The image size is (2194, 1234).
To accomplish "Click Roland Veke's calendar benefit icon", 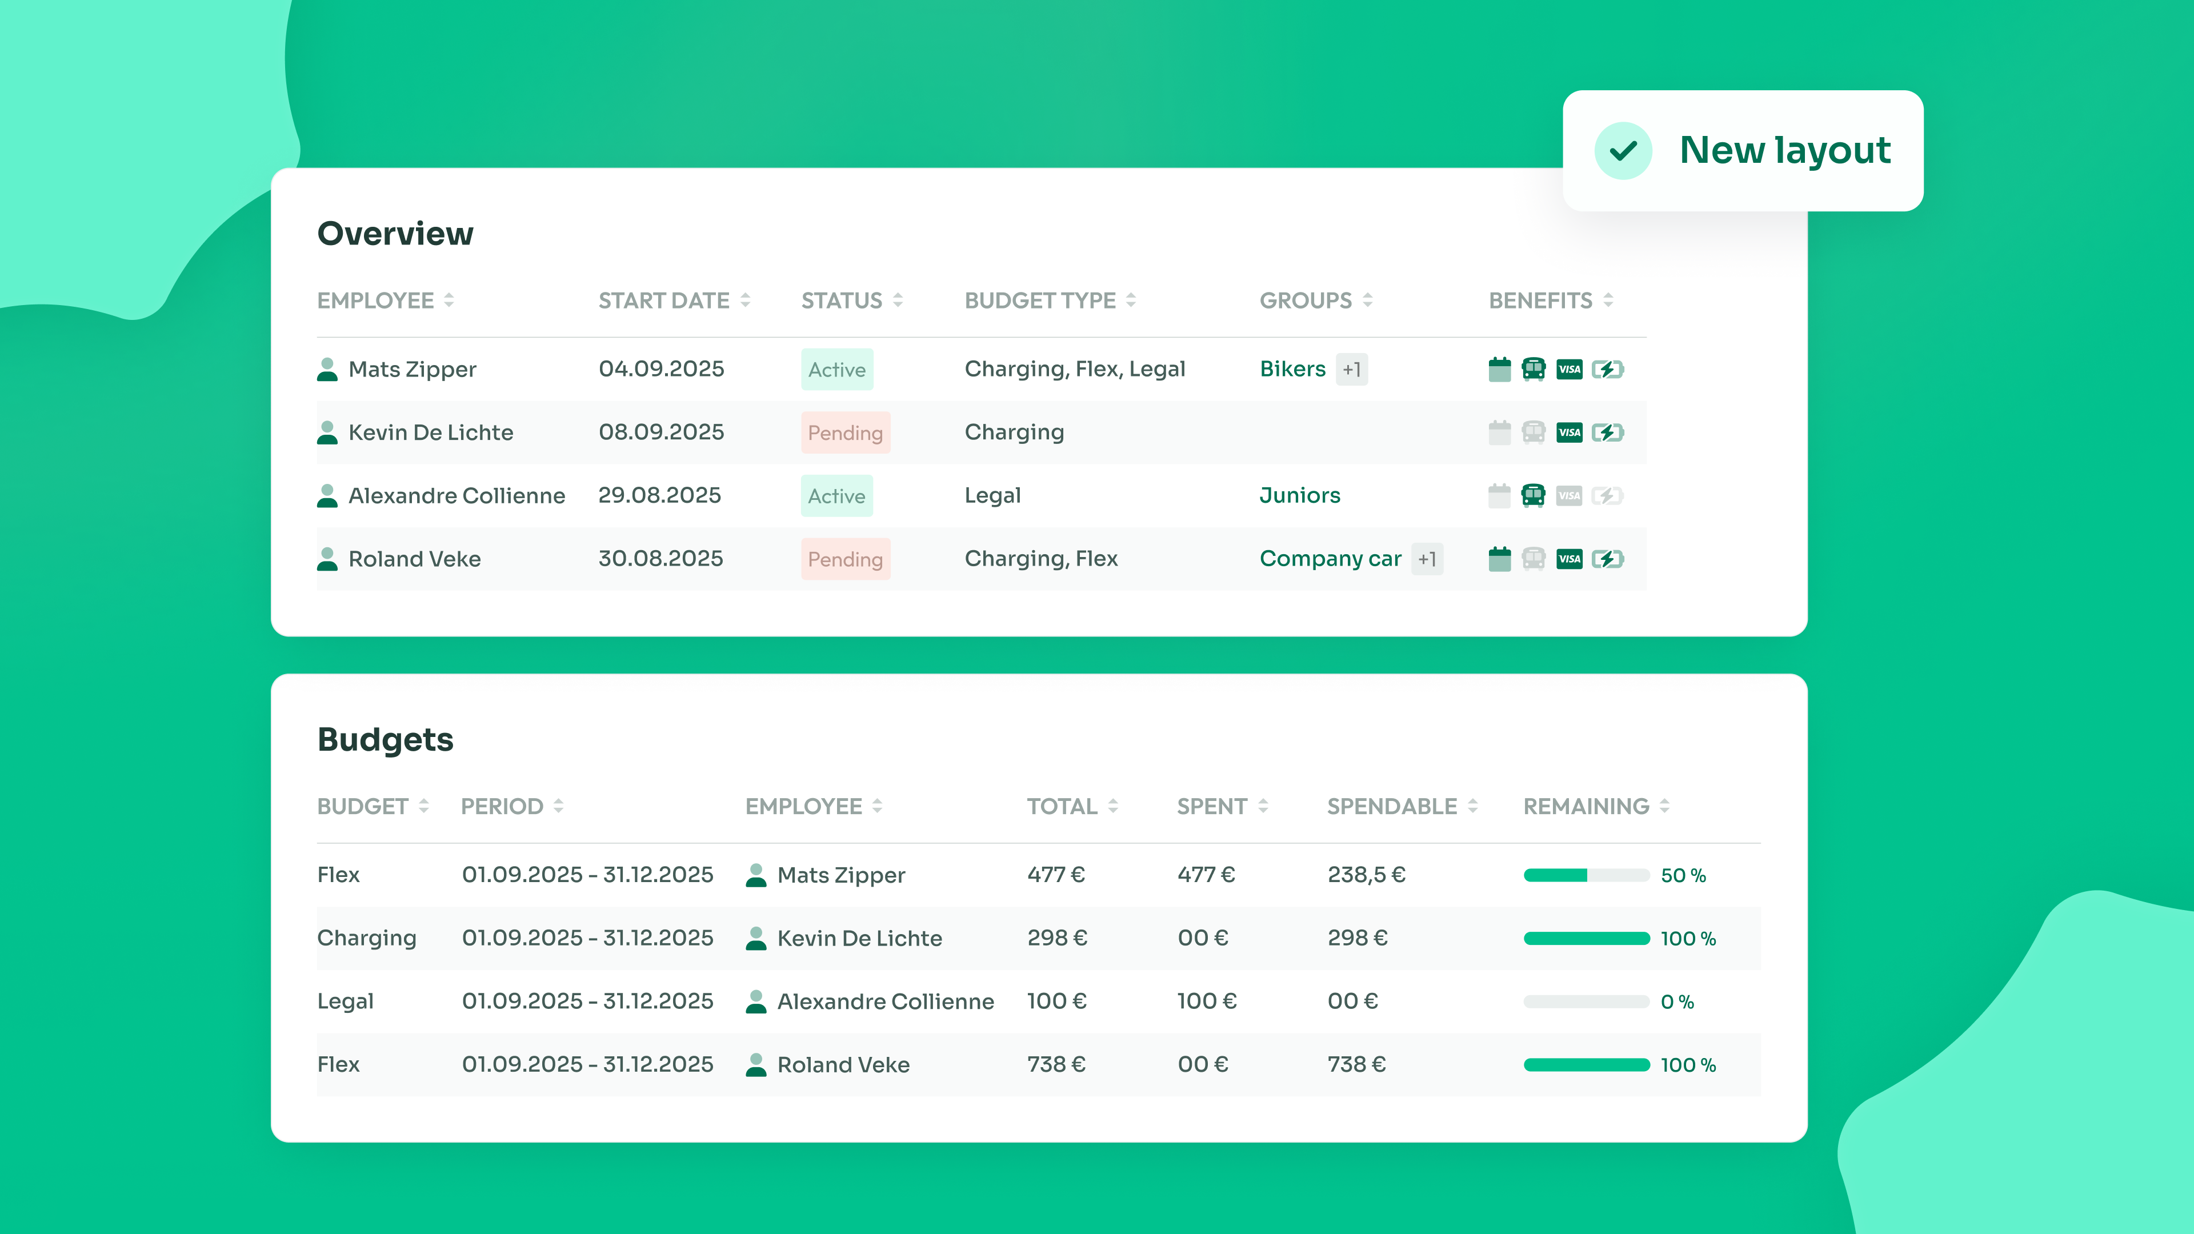I will click(1499, 559).
